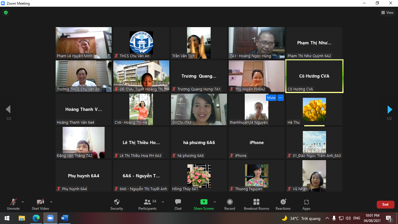Expand audio options arrow beside Unmute
398x224 pixels.
click(x=23, y=202)
